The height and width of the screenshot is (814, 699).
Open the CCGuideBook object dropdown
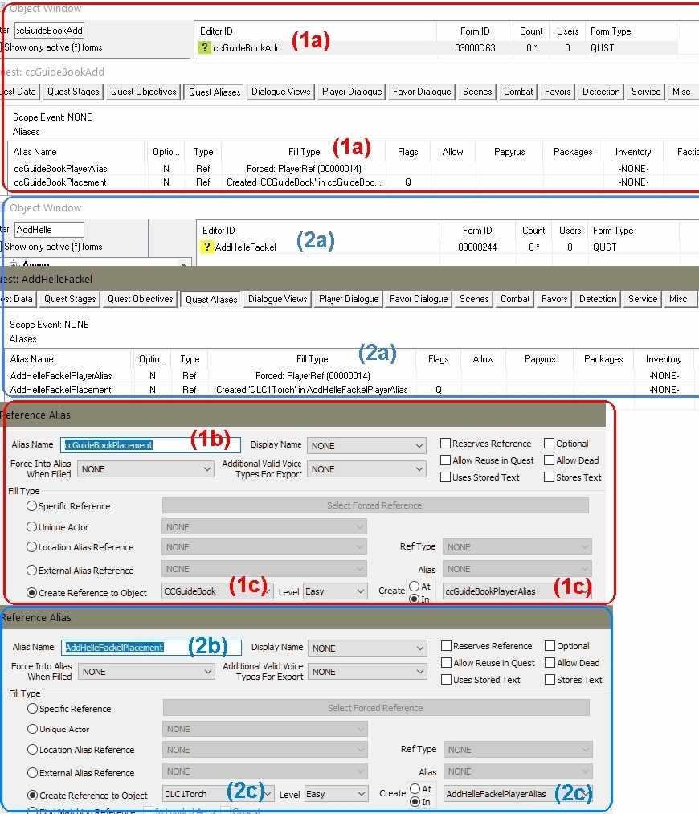268,591
